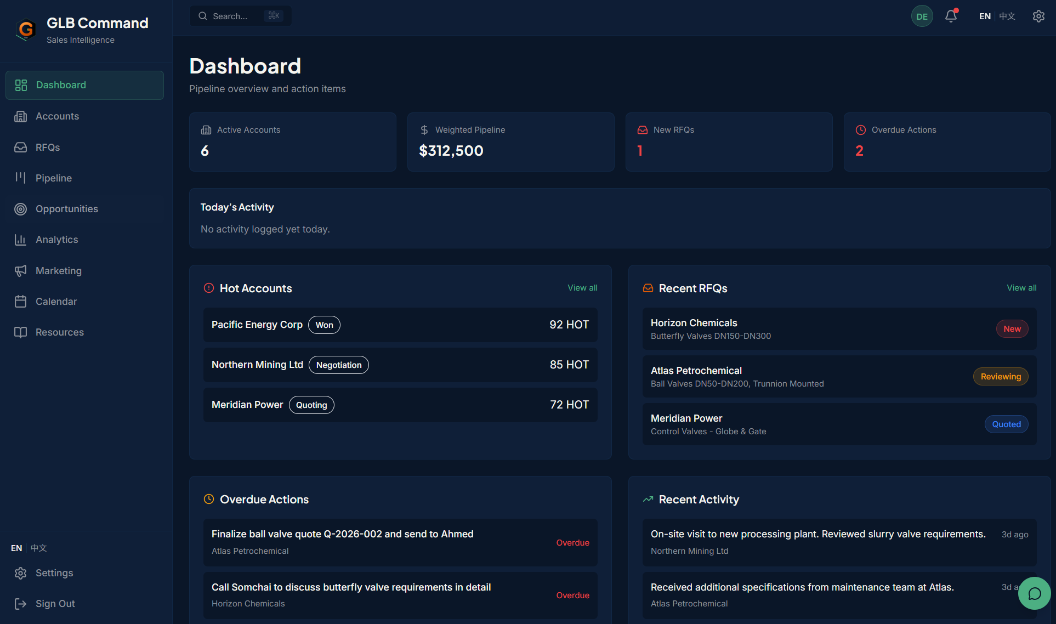
Task: Click the Dashboard grid icon
Action: (x=21, y=85)
